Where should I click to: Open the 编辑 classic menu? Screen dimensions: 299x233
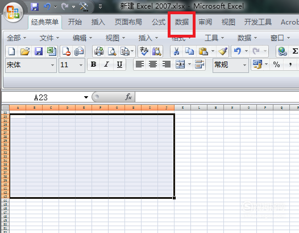pyautogui.click(x=82, y=38)
